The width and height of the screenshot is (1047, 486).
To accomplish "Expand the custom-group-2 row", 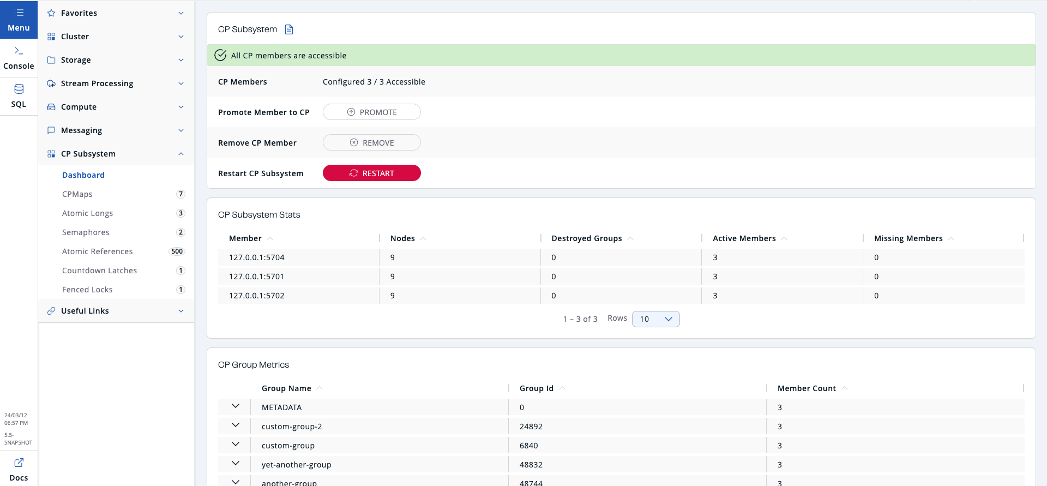I will pos(236,425).
